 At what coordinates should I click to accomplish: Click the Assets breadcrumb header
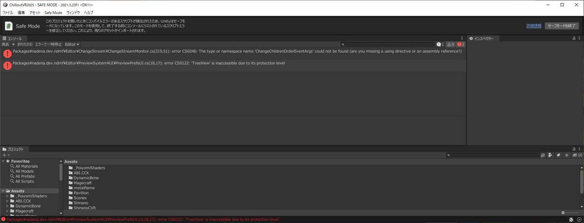coord(71,161)
